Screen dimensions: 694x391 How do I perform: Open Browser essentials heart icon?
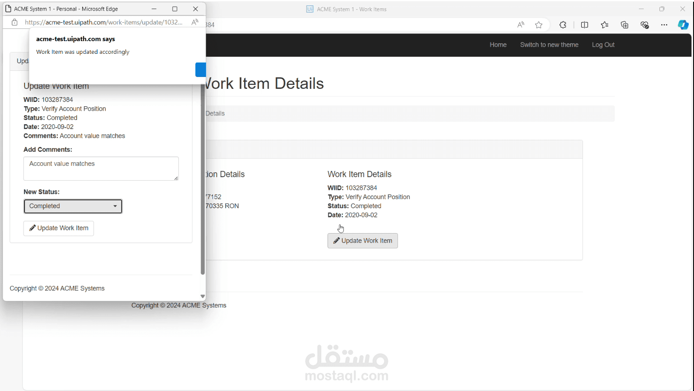pyautogui.click(x=645, y=25)
